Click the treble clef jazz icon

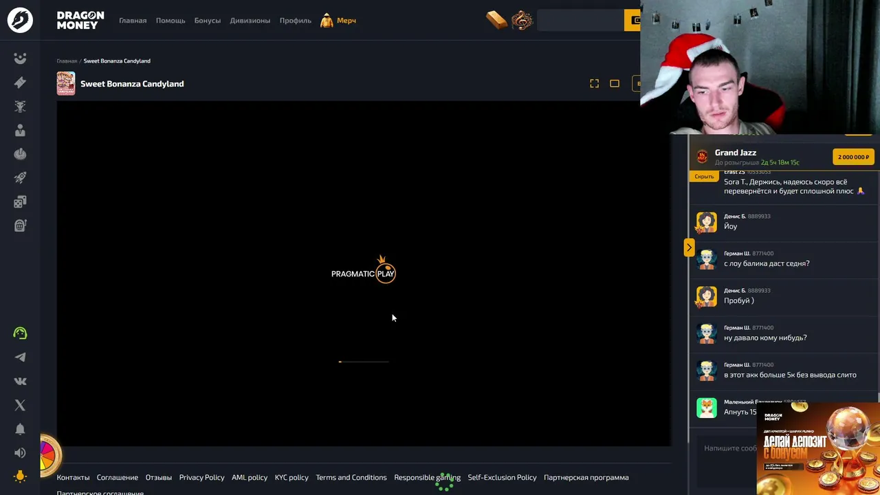pyautogui.click(x=522, y=20)
